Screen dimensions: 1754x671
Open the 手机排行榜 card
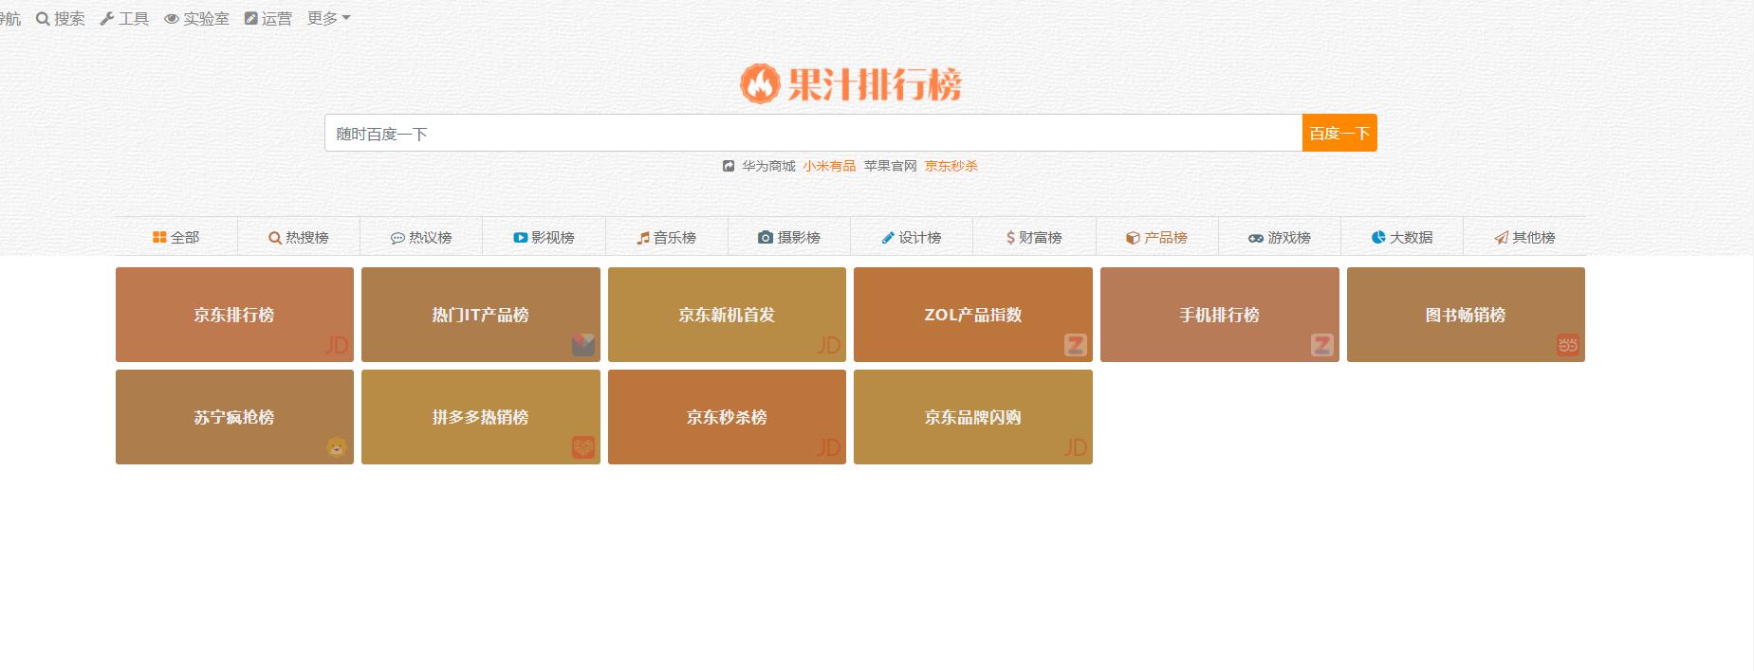[1220, 315]
